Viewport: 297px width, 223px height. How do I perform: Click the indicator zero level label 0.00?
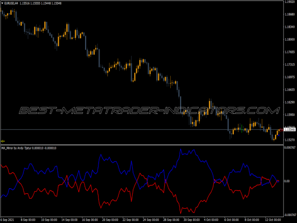pos(287,181)
